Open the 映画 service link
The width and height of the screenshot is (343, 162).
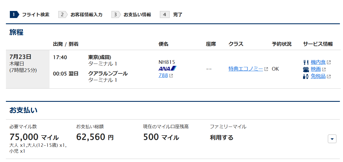coord(316,69)
